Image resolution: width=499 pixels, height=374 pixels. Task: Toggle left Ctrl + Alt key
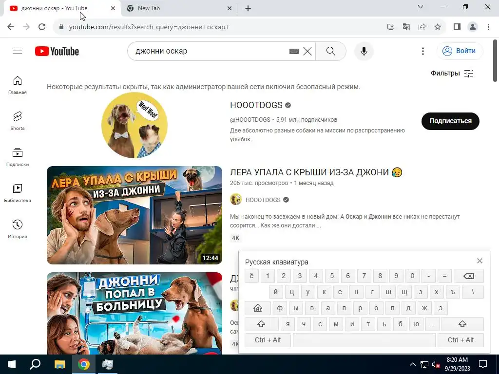click(x=268, y=340)
